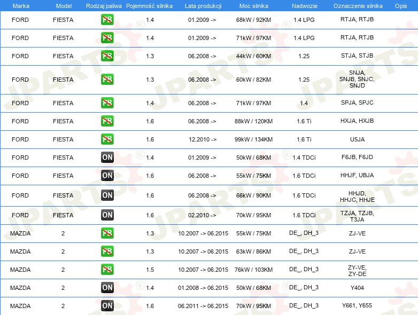Select engine code F6JB, F6JD

(357, 157)
